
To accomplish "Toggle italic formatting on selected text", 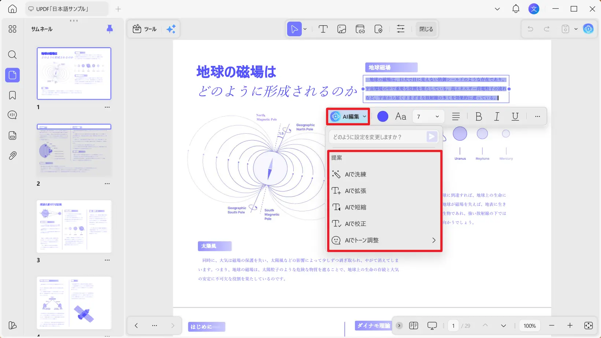I will tap(497, 116).
